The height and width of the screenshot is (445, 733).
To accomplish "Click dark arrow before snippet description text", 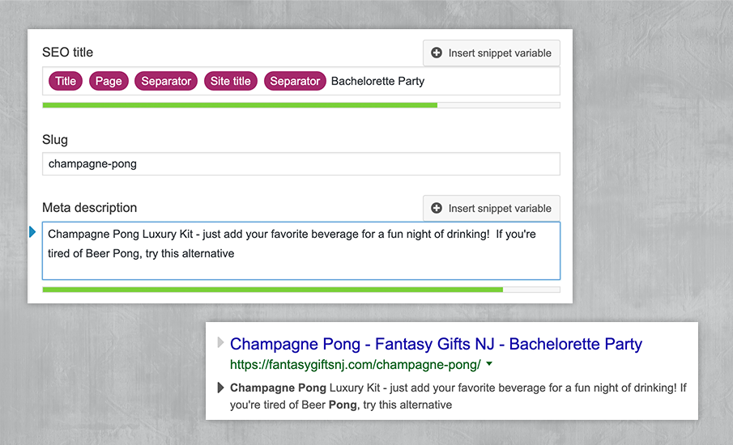I will click(221, 388).
